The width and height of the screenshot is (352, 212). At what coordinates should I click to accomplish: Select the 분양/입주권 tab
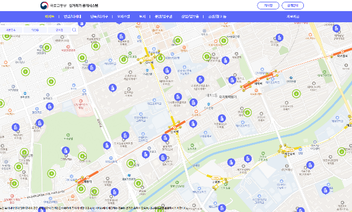click(164, 16)
